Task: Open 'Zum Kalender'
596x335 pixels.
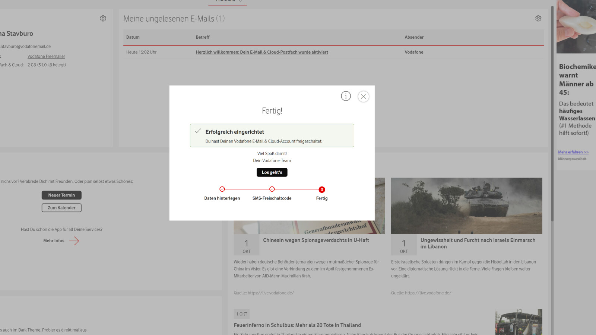Action: [x=61, y=207]
